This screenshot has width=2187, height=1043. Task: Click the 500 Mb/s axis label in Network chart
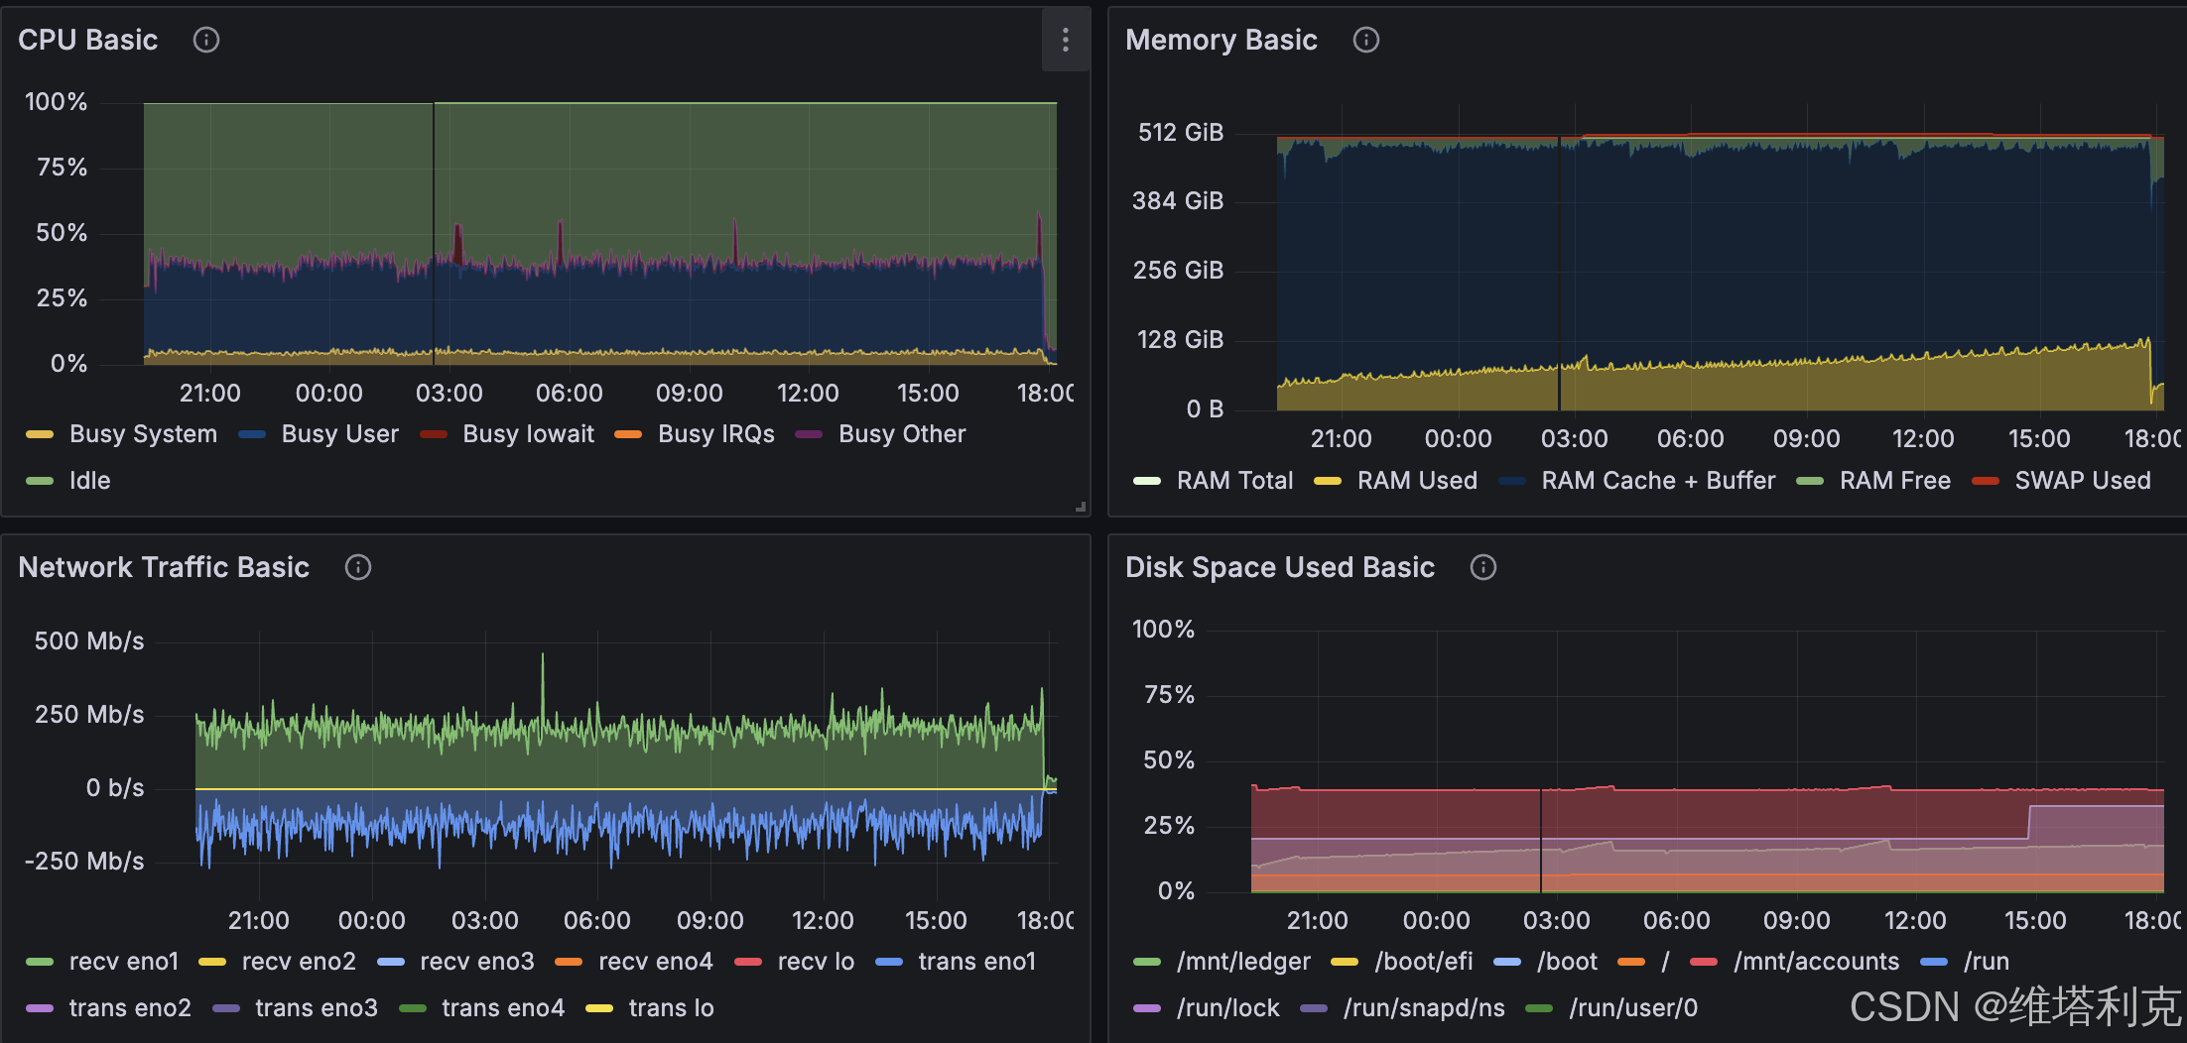pyautogui.click(x=89, y=640)
